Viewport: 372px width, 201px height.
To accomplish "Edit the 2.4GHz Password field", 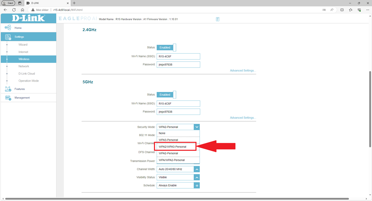I will coord(178,65).
